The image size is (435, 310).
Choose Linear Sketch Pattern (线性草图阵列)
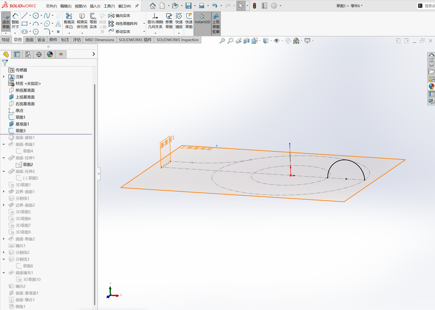[x=123, y=24]
